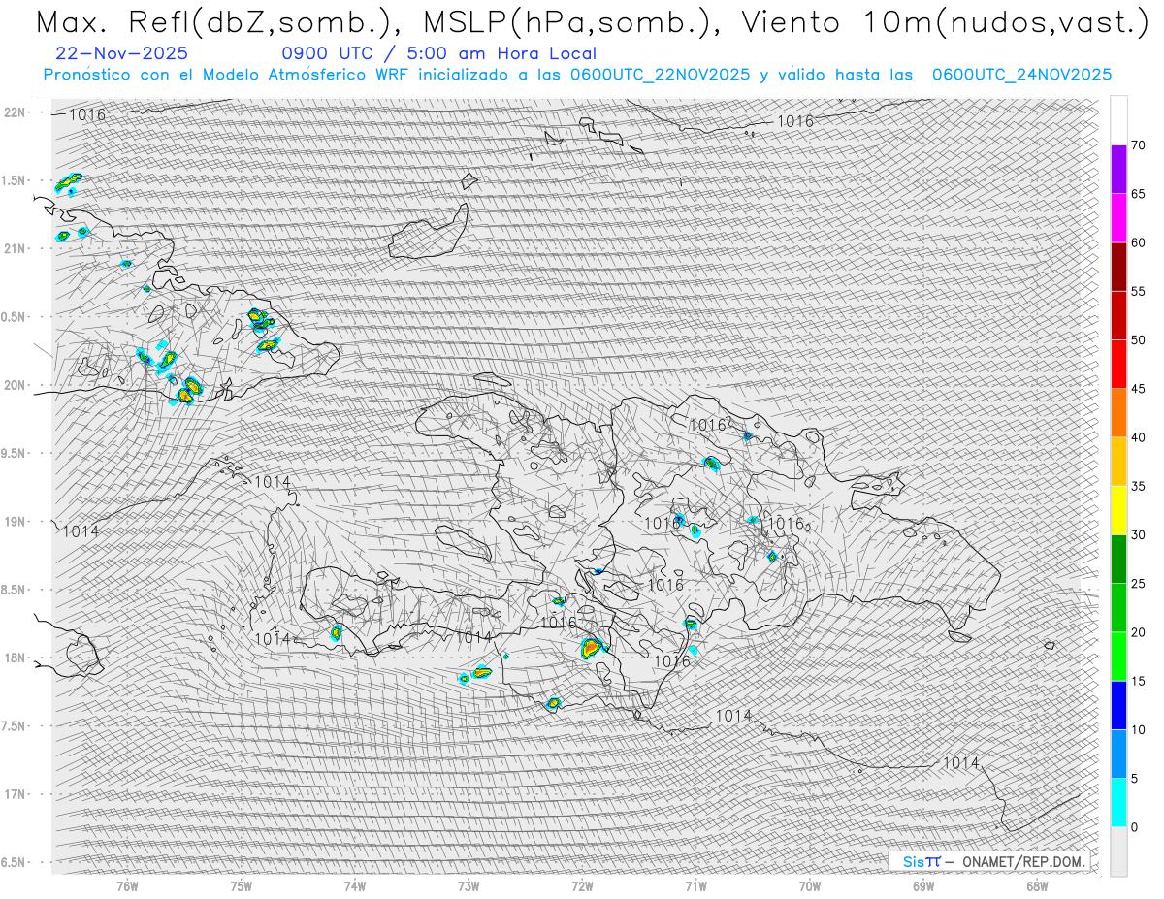Viewport: 1164px width, 899px height.
Task: Click the largest reflectivity cell above 72W
Action: coord(593,648)
